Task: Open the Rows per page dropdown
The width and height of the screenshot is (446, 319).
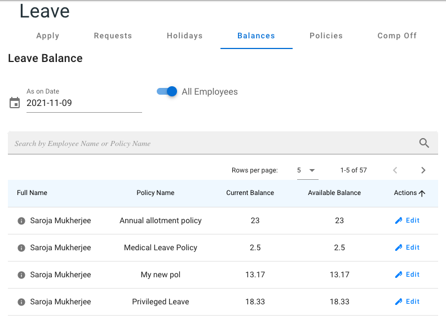Action: click(307, 170)
